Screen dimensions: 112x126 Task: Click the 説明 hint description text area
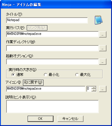coord(52,106)
